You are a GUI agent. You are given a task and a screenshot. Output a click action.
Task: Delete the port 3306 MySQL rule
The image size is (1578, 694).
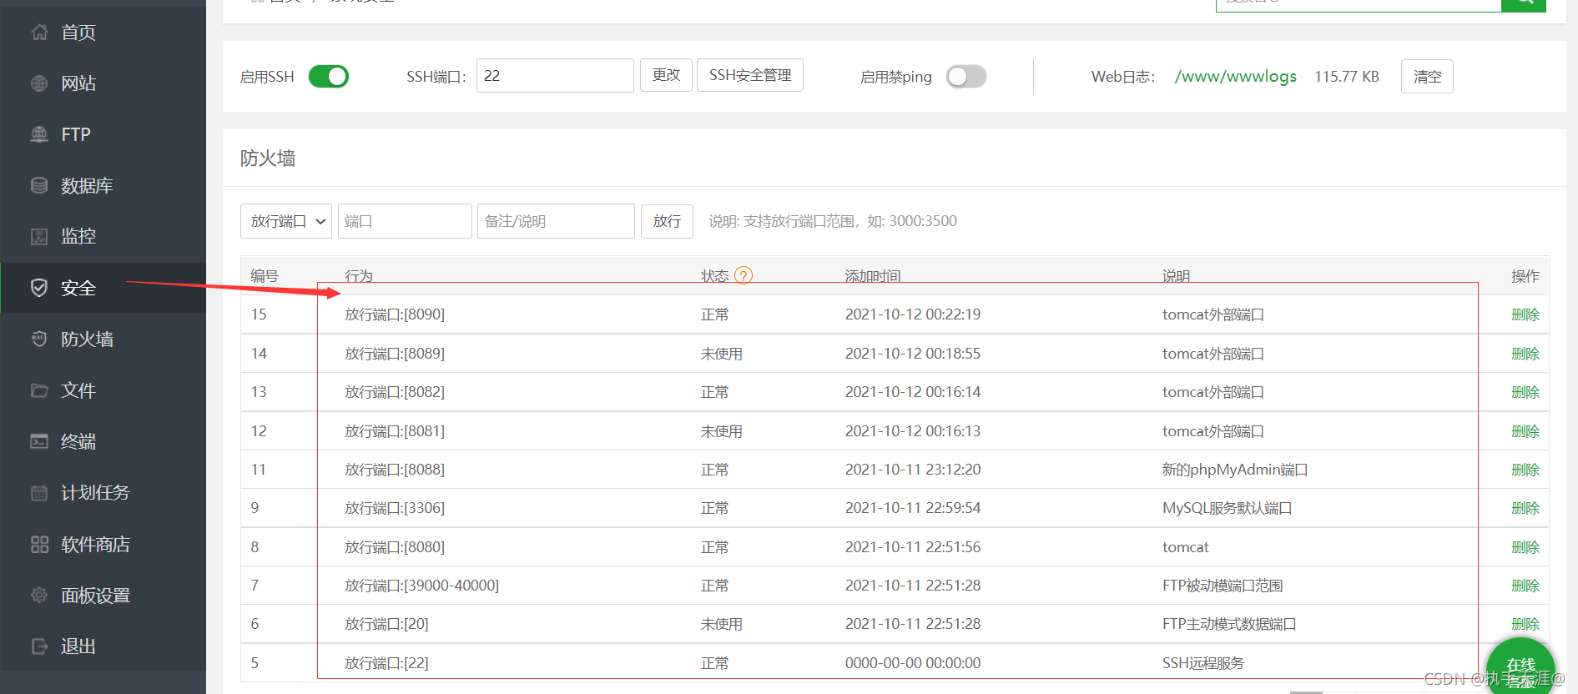(x=1525, y=508)
